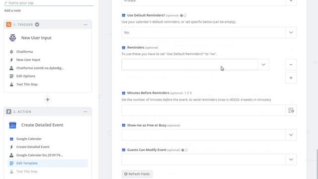Click the orange trigger step icon
This screenshot has width=318, height=179.
point(9,24)
